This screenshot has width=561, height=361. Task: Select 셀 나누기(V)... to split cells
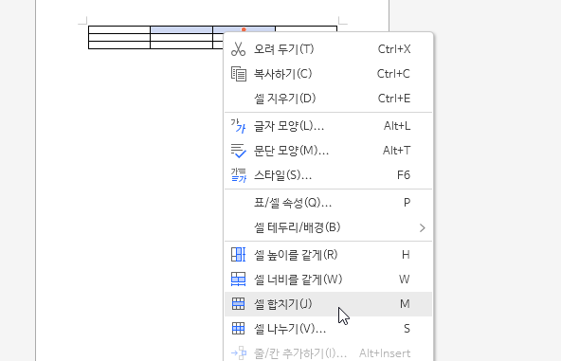(328, 329)
